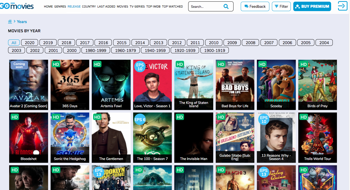Open Top IMDB page

click(153, 6)
